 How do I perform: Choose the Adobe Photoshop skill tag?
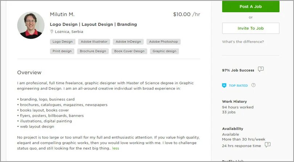(163, 42)
